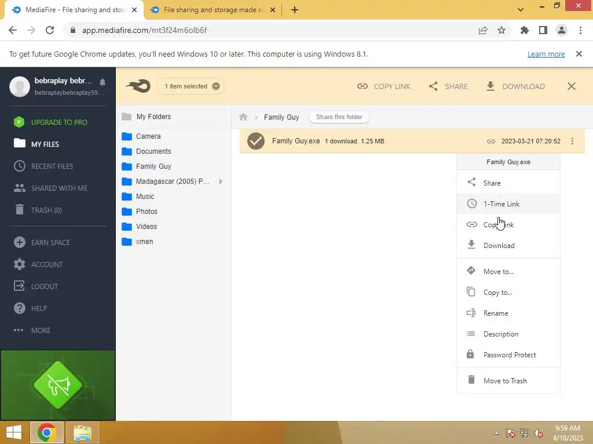Screen dimensions: 593x444
Task: Open File Explorer from taskbar
Action: (x=83, y=432)
